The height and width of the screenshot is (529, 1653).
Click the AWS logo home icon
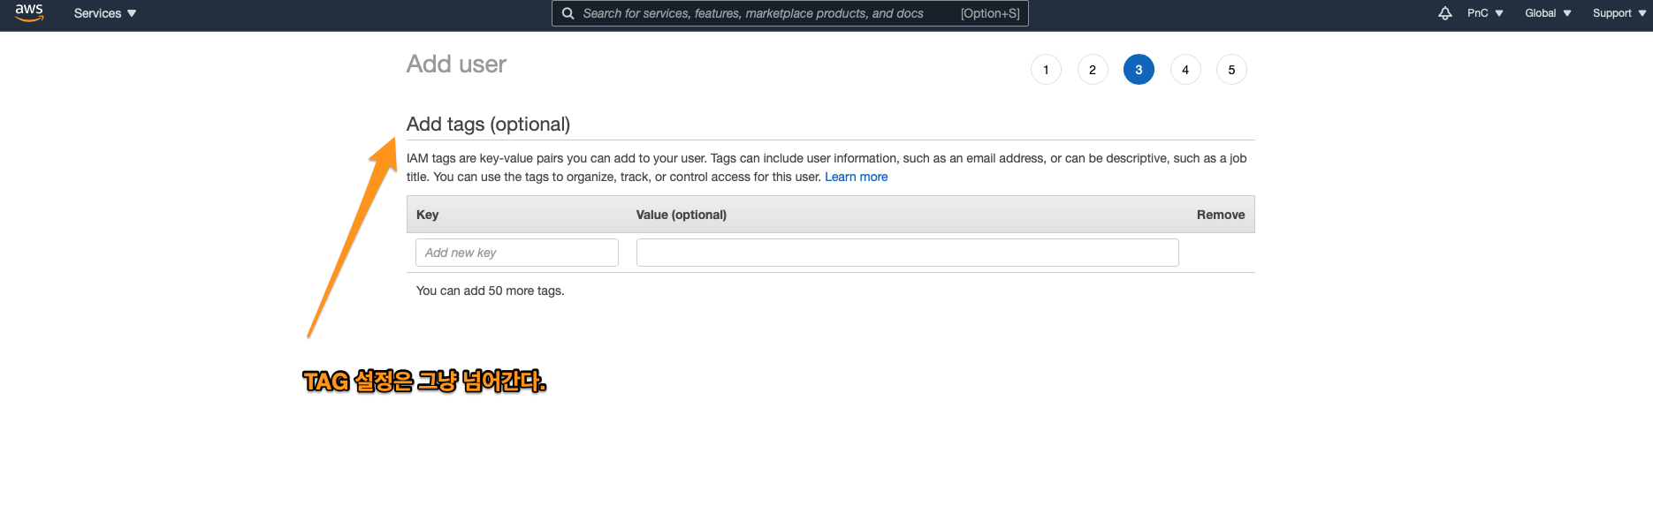coord(29,12)
